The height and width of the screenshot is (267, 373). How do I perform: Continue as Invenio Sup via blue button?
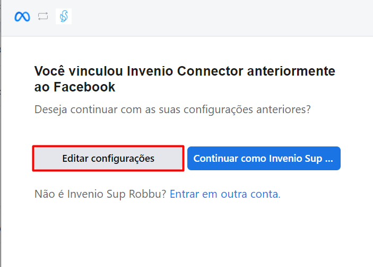(x=263, y=158)
